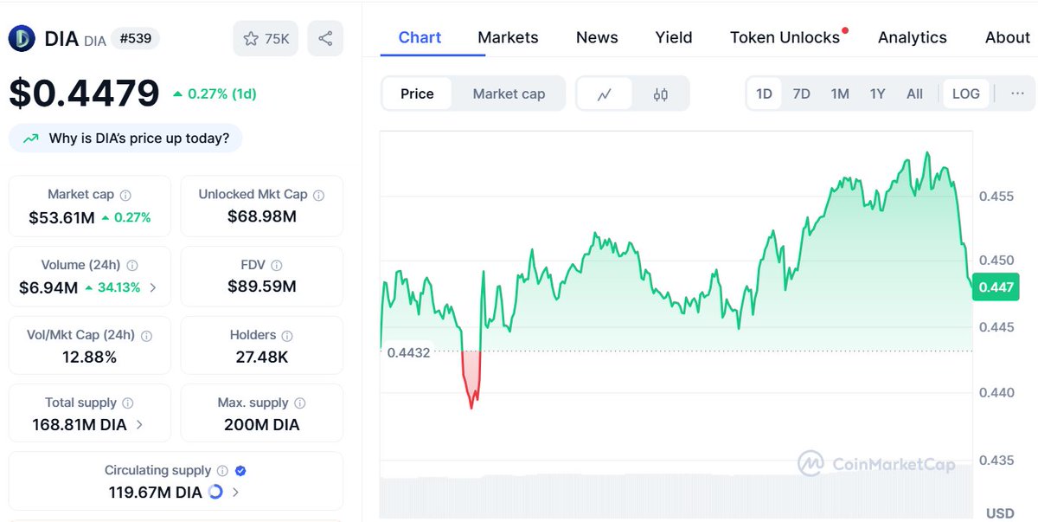Click the circulating supply progress ring icon

click(x=215, y=493)
